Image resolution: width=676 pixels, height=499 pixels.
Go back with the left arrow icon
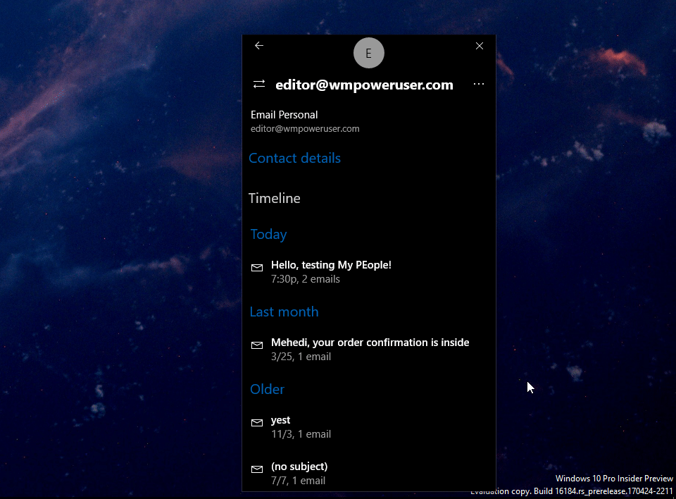point(258,46)
